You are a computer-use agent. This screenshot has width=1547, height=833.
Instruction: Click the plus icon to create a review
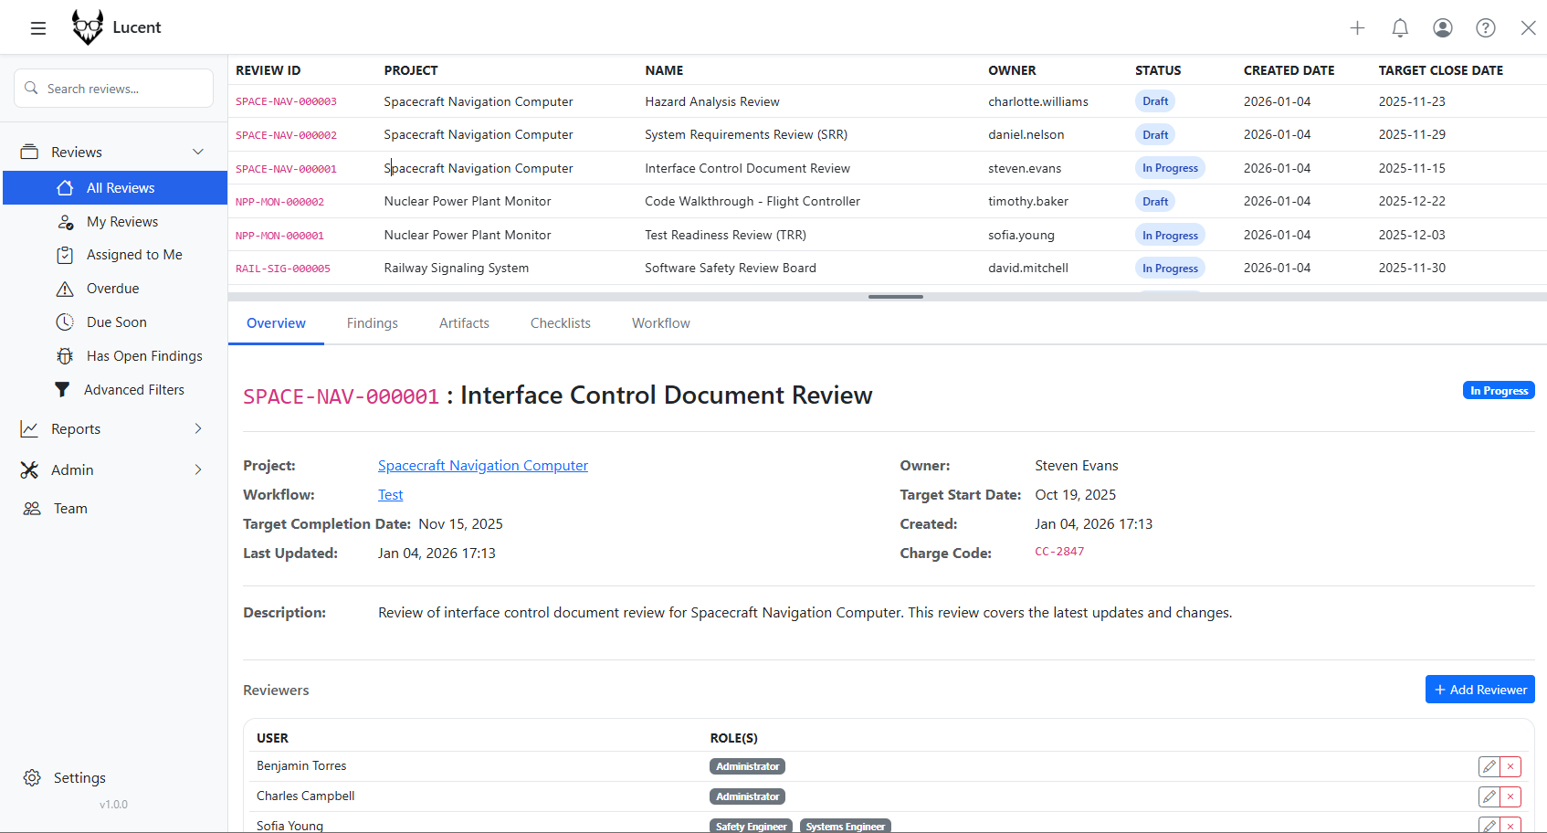[1358, 27]
